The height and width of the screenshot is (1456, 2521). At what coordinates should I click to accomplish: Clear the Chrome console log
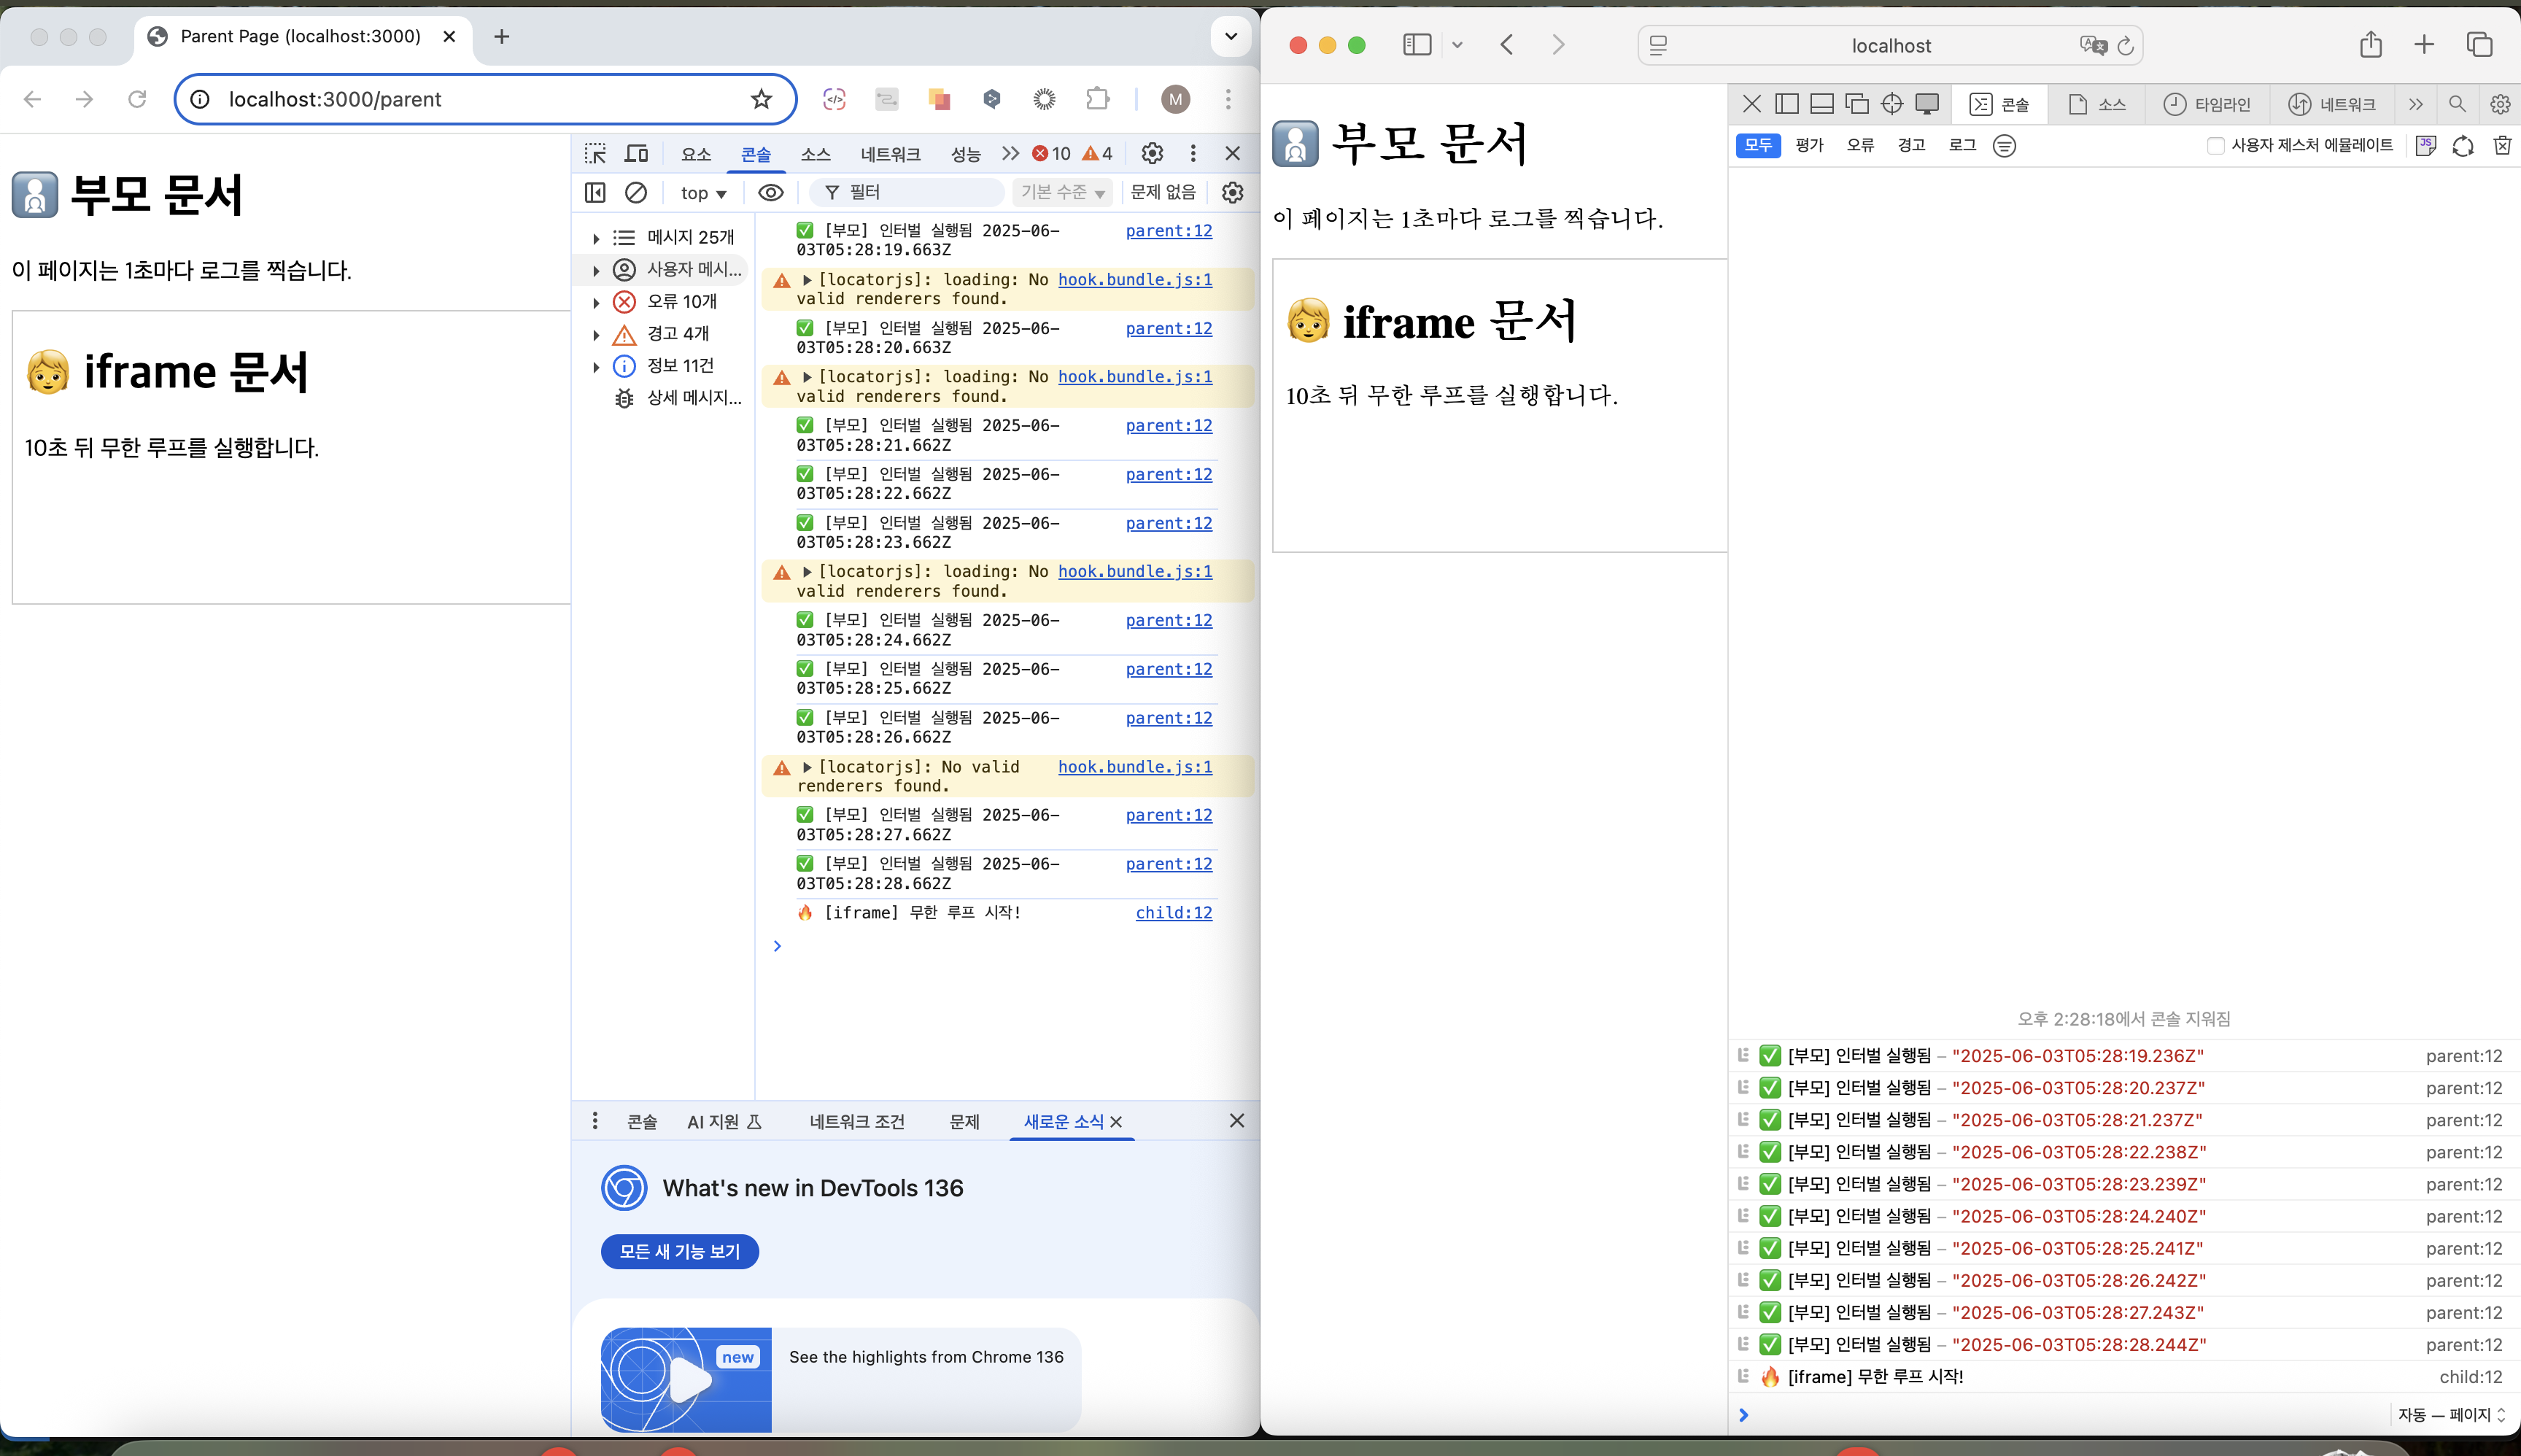point(636,192)
